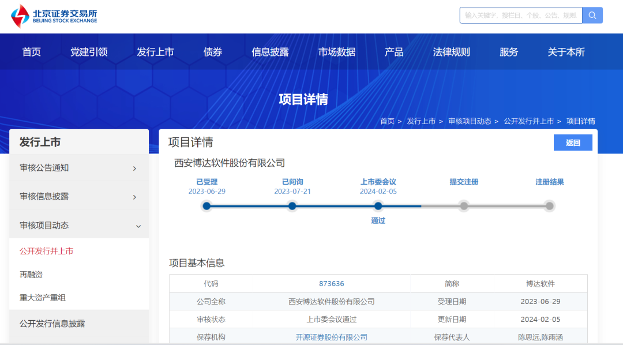This screenshot has width=623, height=345.
Task: Open the 服务 navigation menu
Action: (x=509, y=52)
